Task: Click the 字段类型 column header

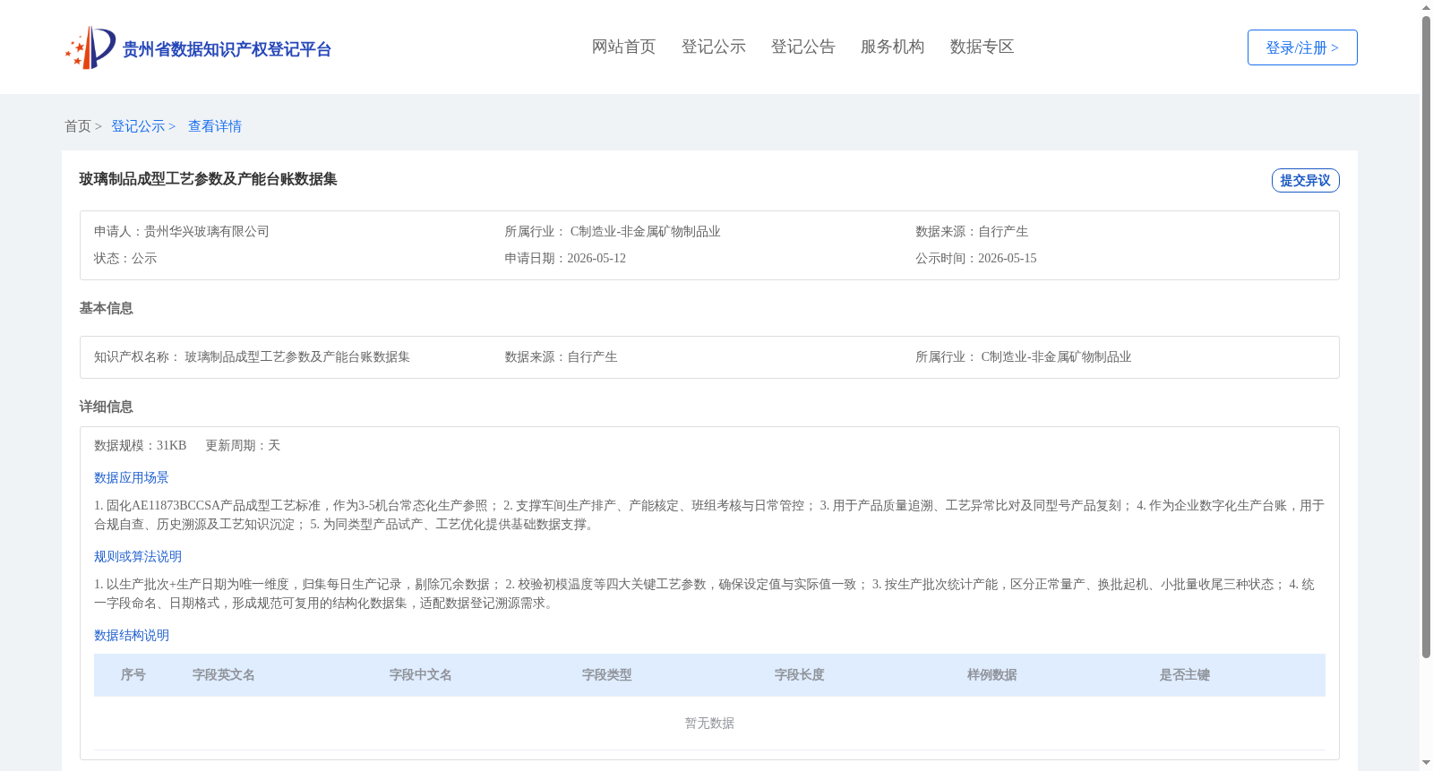Action: click(x=607, y=675)
